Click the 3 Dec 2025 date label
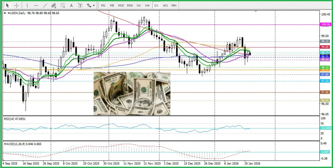This screenshot has width=333, height=168. 171,164
